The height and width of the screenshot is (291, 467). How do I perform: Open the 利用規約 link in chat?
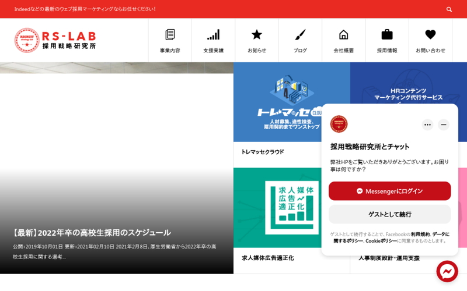pyautogui.click(x=420, y=234)
